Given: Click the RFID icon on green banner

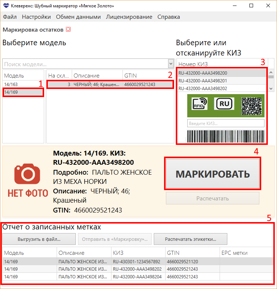Looking at the screenshot, I should (199, 104).
